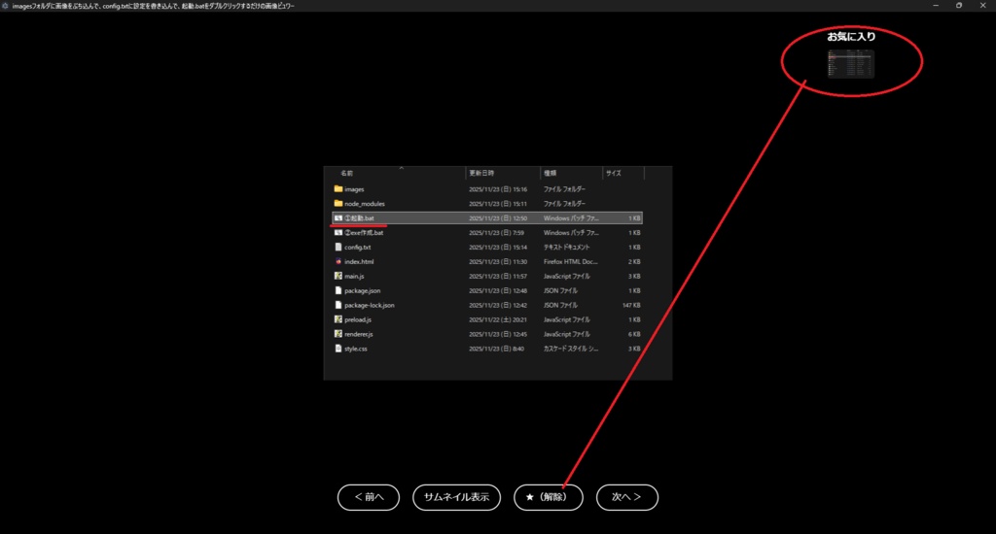Open the favorite thumbnail under お気に入り
This screenshot has width=996, height=534.
tap(850, 64)
